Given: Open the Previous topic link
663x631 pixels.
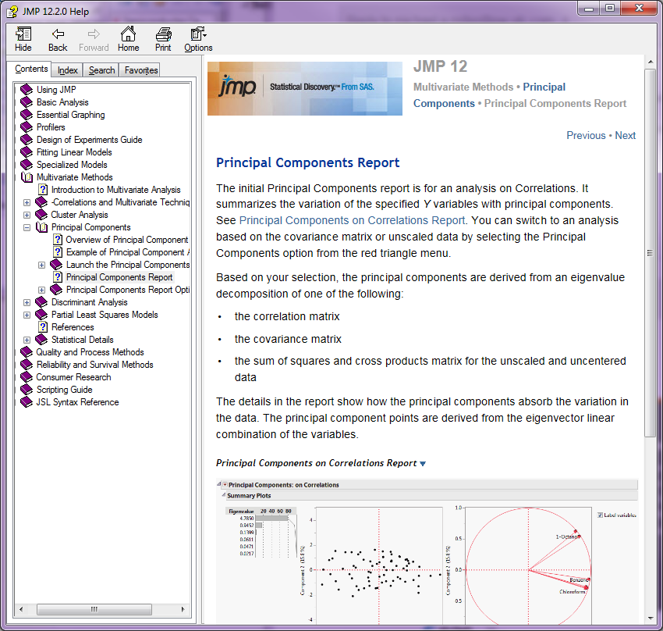Looking at the screenshot, I should 586,135.
